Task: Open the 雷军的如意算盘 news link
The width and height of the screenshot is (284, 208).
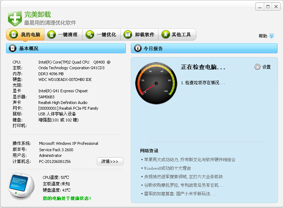Action: click(x=180, y=194)
